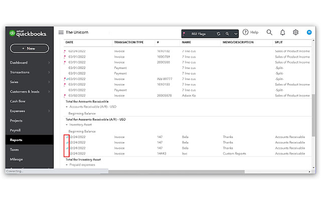Image resolution: width=321 pixels, height=200 pixels.
Task: Open Dashboard in the sidebar
Action: point(19,62)
